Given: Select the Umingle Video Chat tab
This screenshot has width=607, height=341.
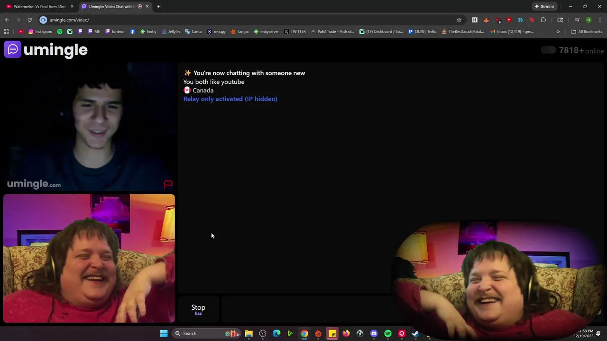Looking at the screenshot, I should 115,7.
